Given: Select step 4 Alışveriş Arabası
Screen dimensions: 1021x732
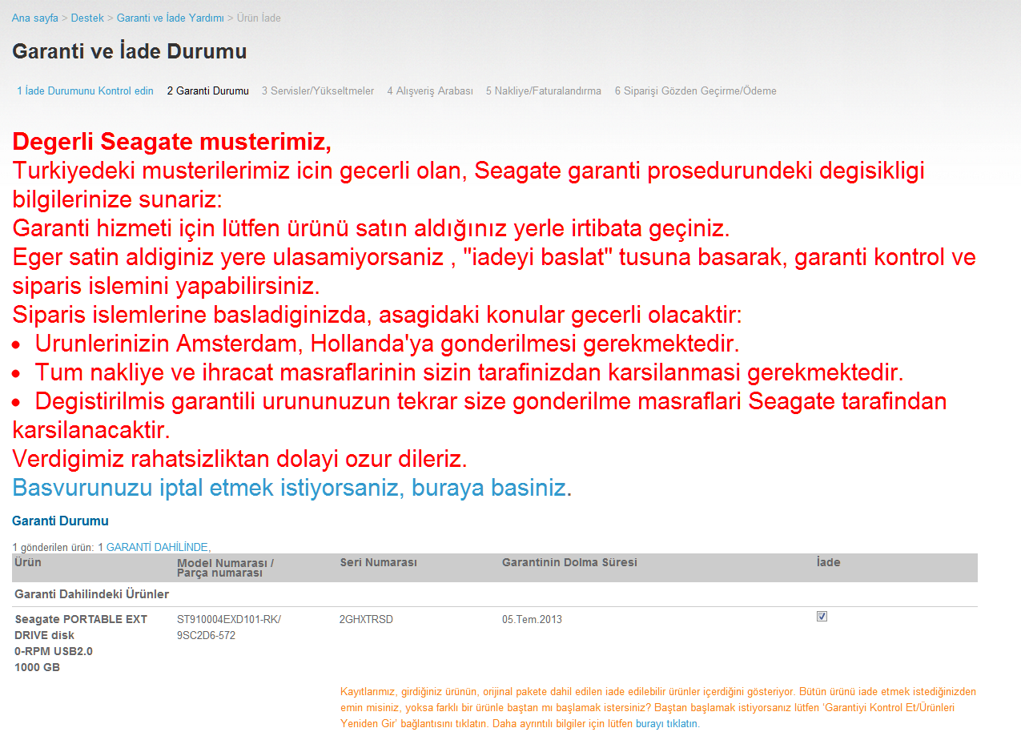Looking at the screenshot, I should (430, 91).
